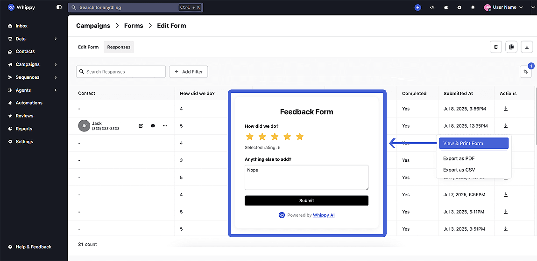Viewport: 537px width, 261px height.
Task: Click the Anything else to add textbox
Action: tap(306, 177)
